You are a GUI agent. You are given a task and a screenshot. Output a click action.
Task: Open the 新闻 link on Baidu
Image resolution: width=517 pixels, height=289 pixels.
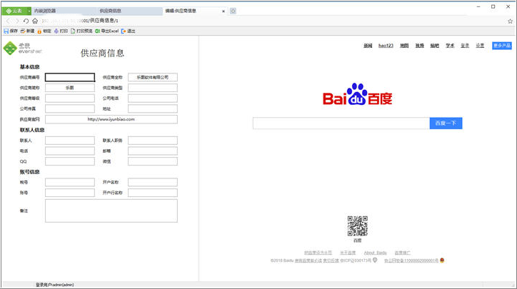368,46
